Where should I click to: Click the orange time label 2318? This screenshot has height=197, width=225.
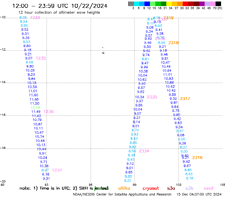[174, 43]
